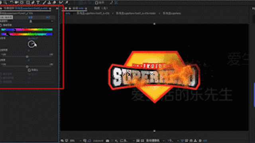Image resolution: width=255 pixels, height=143 pixels.
Task: Select the Pan Behind anchor point tool
Action: tap(22, 2)
